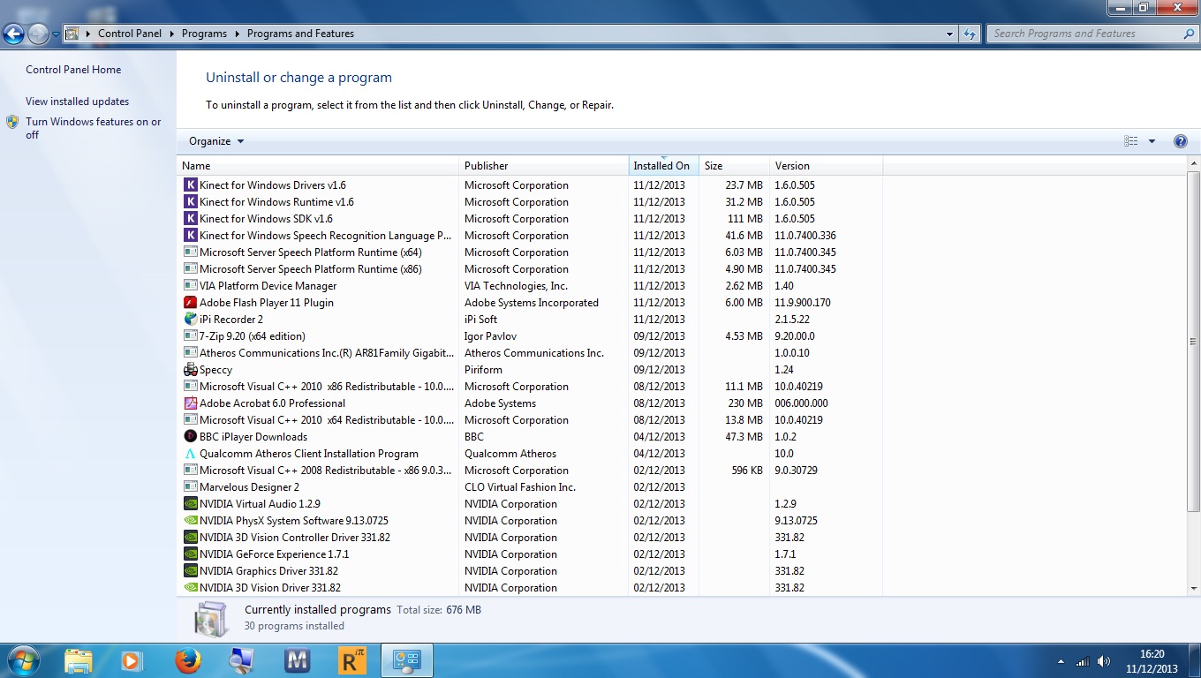Click the vertical scrollbar thumb
Screen dimensions: 1201x678
click(x=1194, y=342)
